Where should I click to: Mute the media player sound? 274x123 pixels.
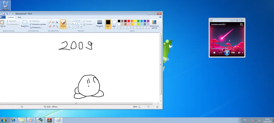239,53
